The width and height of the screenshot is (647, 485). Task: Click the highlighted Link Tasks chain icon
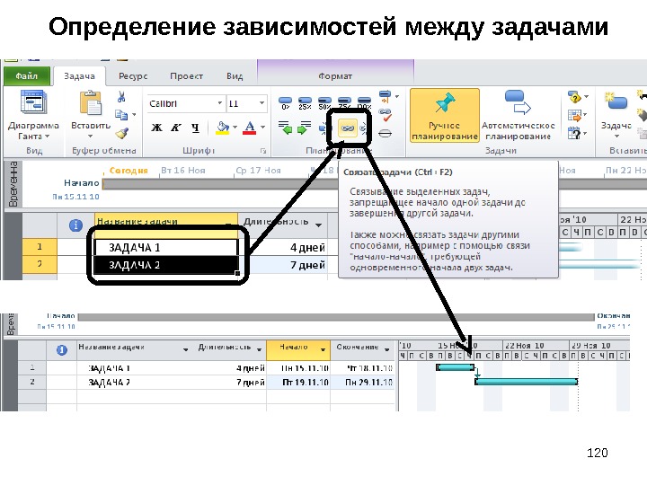click(x=348, y=128)
